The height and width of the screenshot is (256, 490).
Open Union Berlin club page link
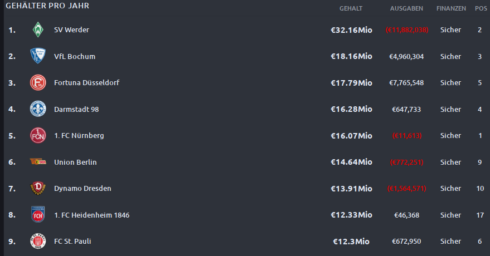pyautogui.click(x=75, y=162)
